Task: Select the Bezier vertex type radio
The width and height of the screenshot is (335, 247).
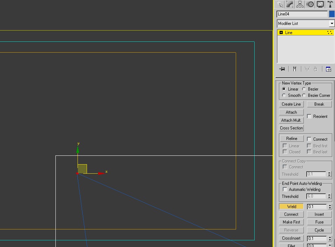Action: [304, 89]
